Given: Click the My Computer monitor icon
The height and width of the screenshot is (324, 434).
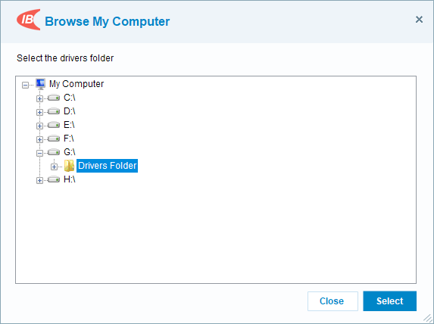Looking at the screenshot, I should point(41,84).
